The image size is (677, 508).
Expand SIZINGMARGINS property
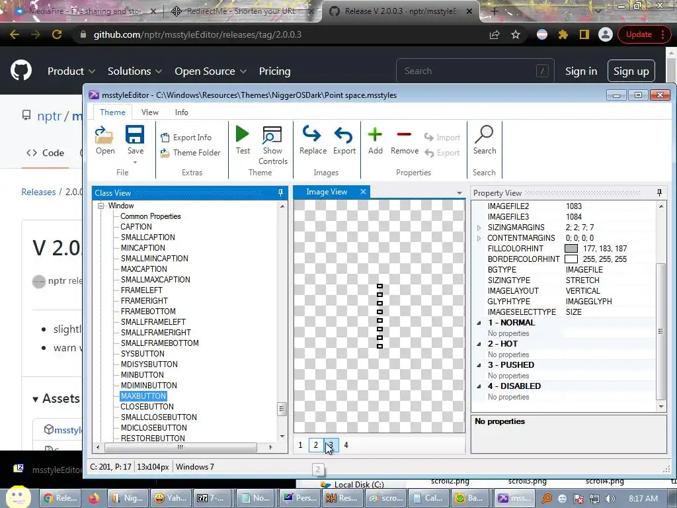click(479, 228)
